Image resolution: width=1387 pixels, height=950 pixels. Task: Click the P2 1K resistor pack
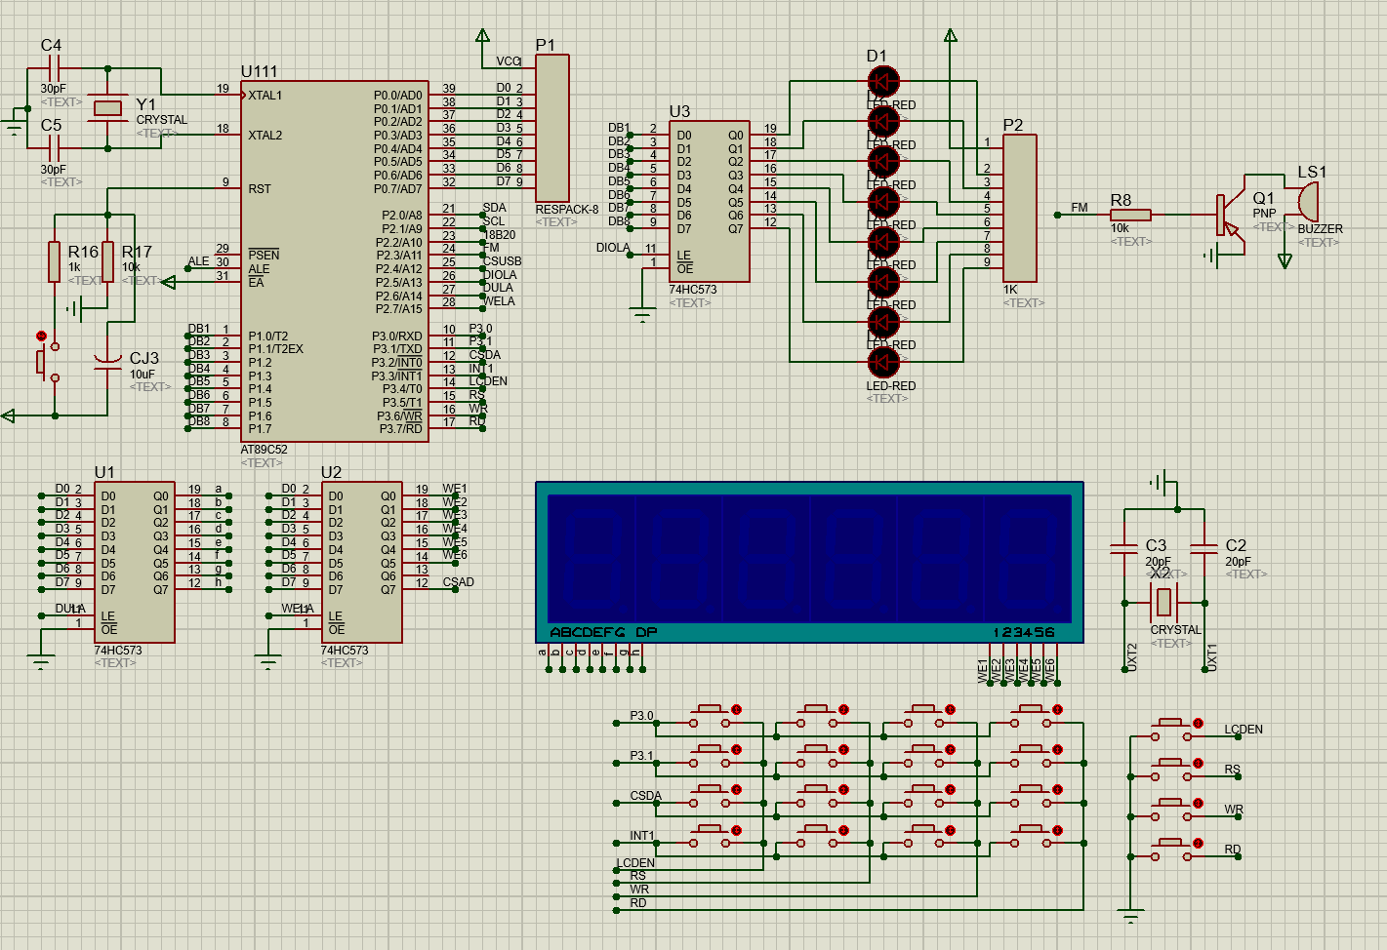[x=1020, y=208]
